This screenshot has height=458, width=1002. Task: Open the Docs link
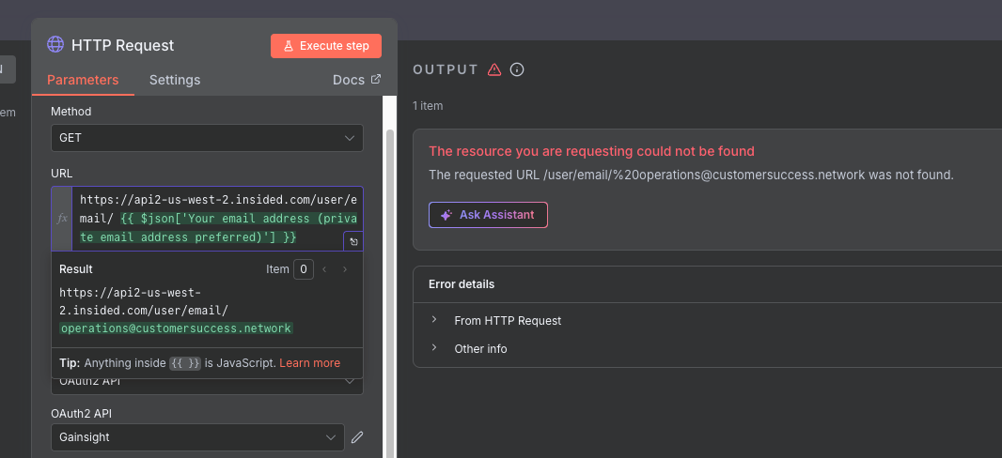click(x=356, y=80)
